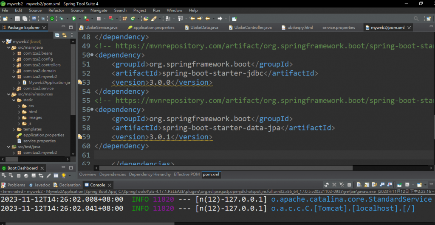The width and height of the screenshot is (435, 225).
Task: Open the File menu
Action: [5, 10]
